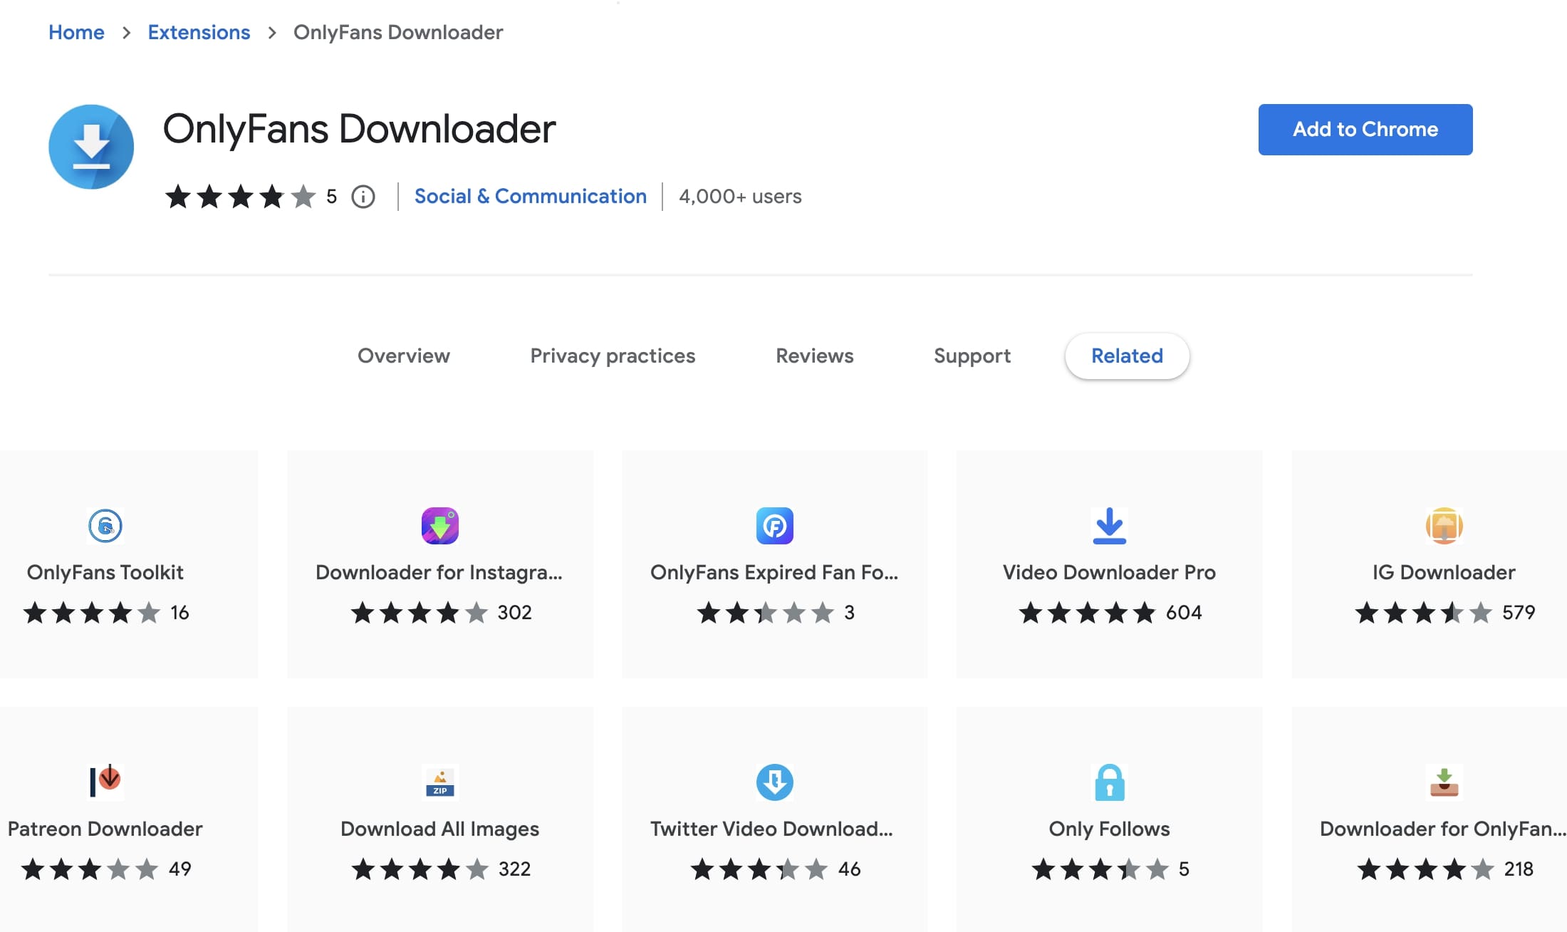1567x932 pixels.
Task: Open the Downloader for OnlyFans tray icon
Action: pyautogui.click(x=1444, y=782)
